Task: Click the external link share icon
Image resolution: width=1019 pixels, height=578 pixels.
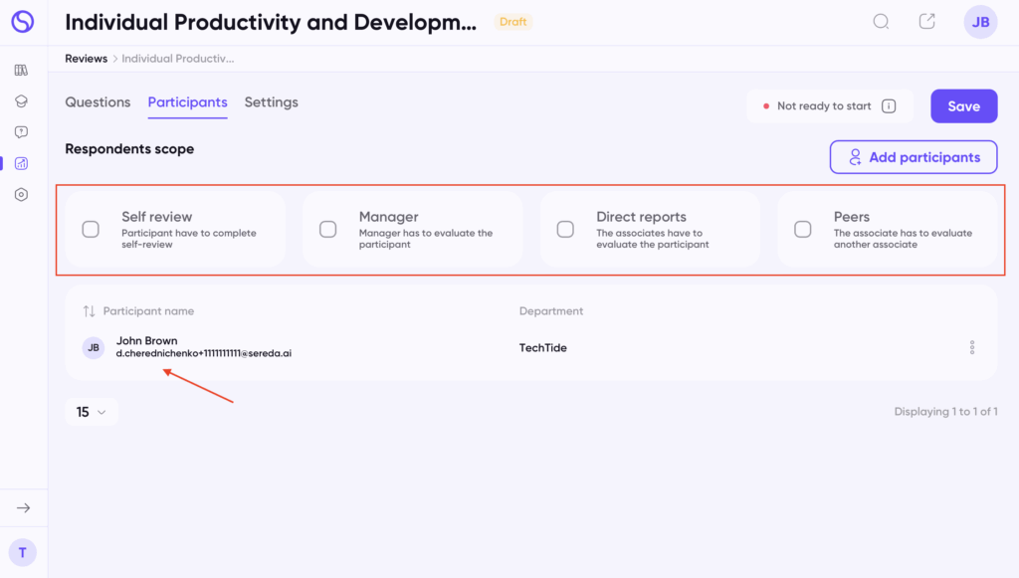Action: click(x=926, y=22)
